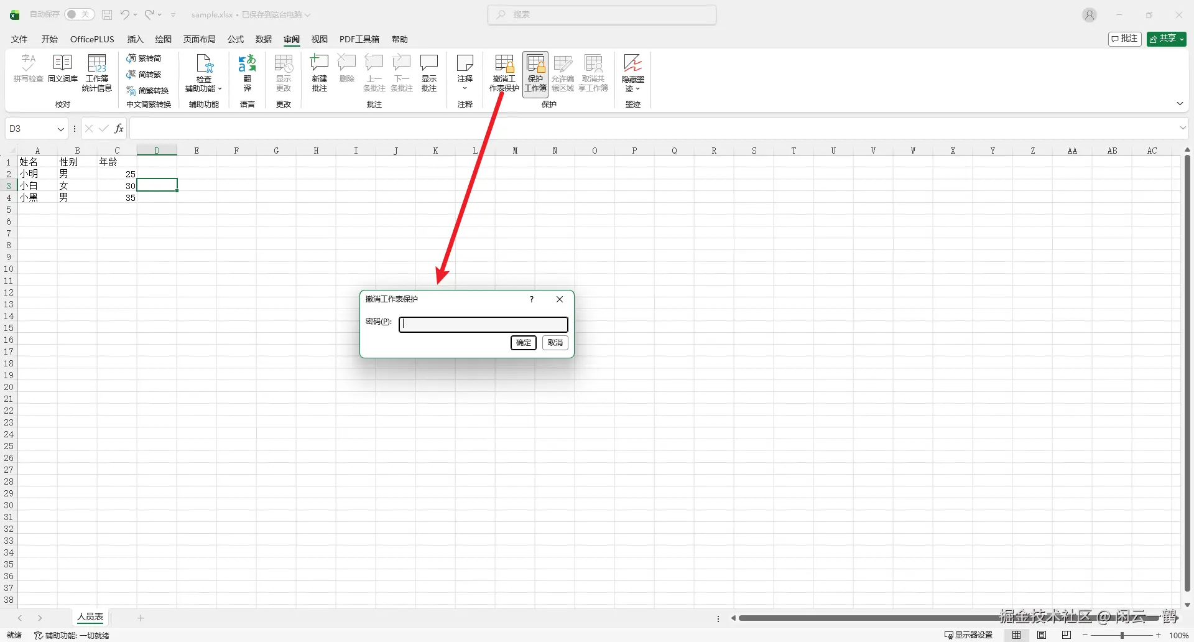Image resolution: width=1194 pixels, height=642 pixels.
Task: Open Hide Ink (隐藏墨迹) dropdown
Action: click(x=633, y=73)
